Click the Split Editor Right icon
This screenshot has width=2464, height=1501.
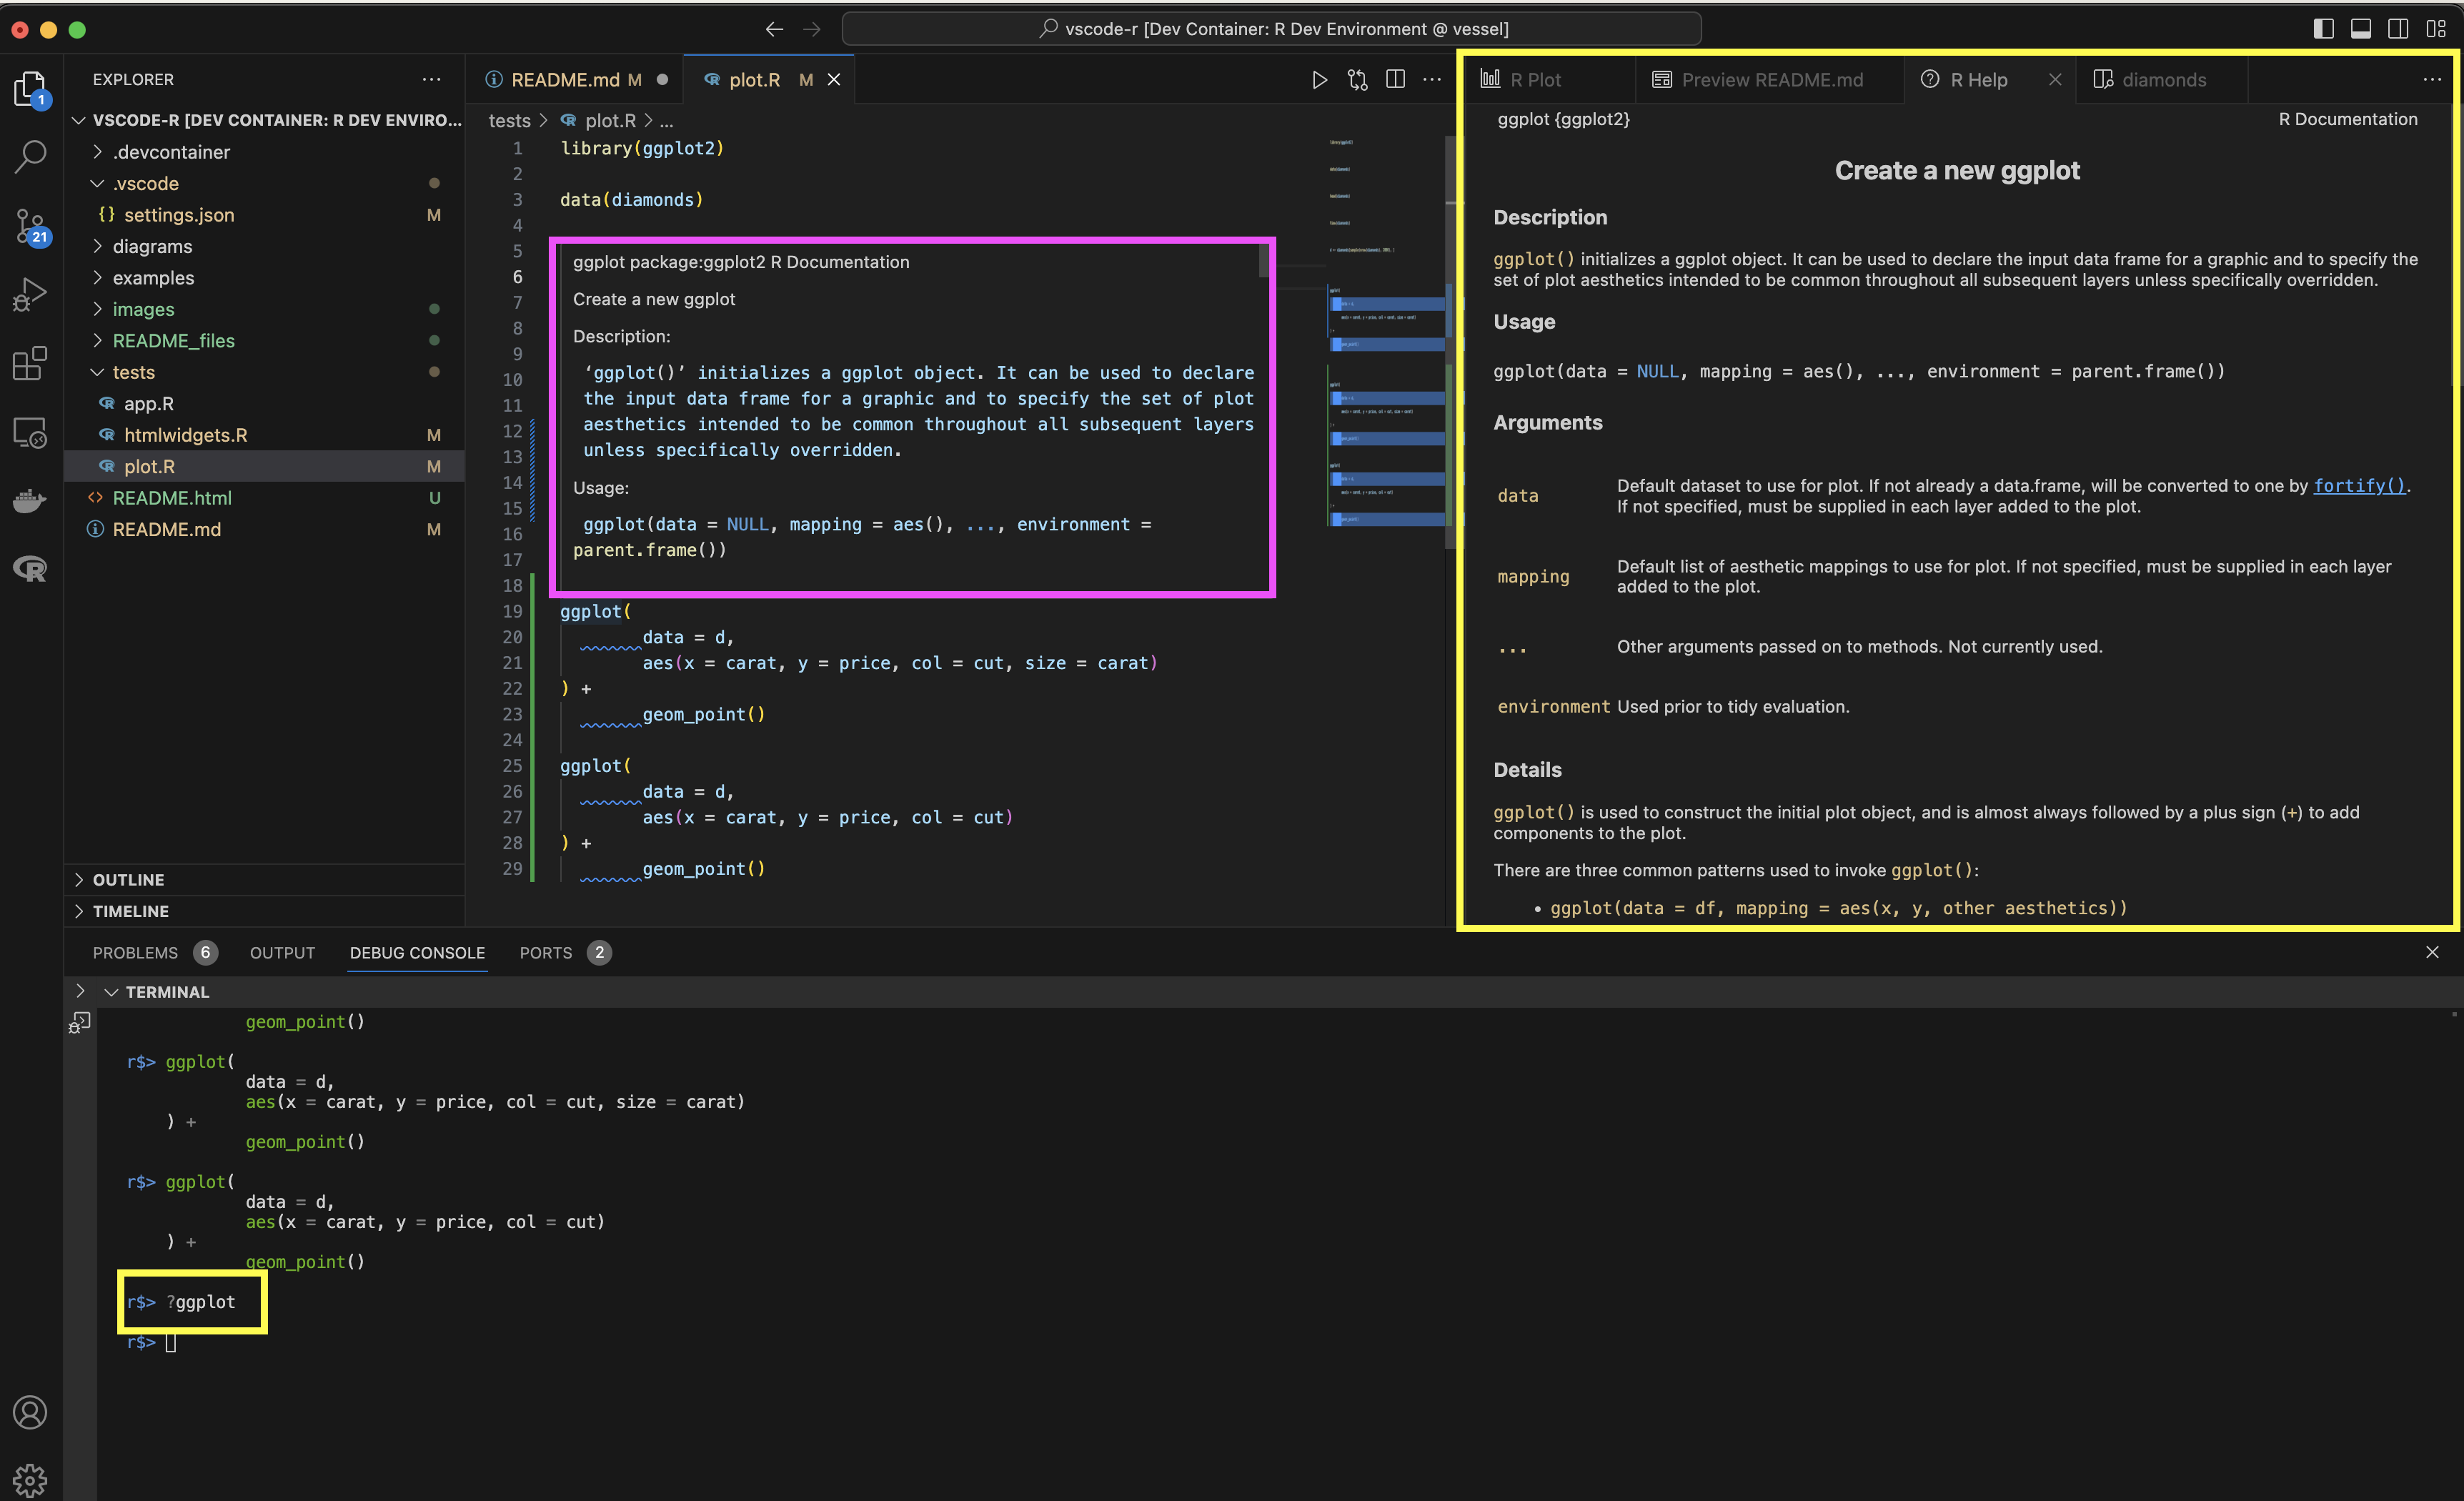[x=1395, y=80]
